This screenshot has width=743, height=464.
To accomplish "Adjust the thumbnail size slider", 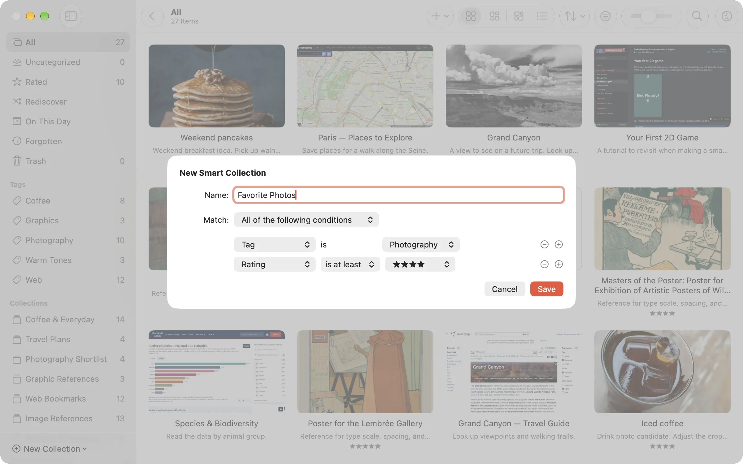I will pyautogui.click(x=651, y=16).
